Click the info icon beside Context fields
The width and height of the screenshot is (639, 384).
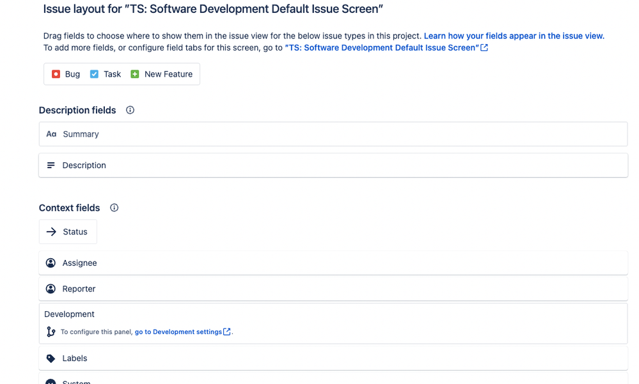[x=114, y=208]
